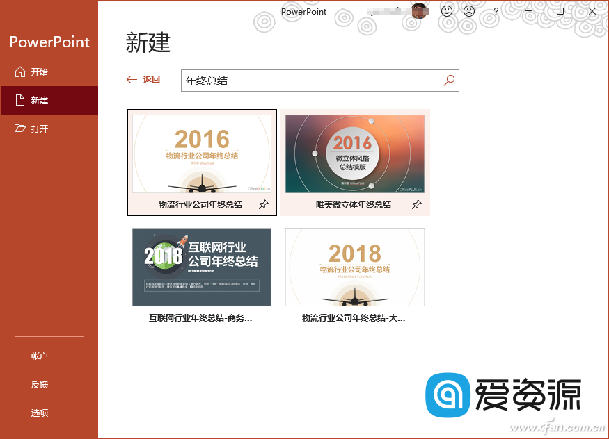Select 选项 in the sidebar
This screenshot has width=609, height=439.
click(x=39, y=413)
